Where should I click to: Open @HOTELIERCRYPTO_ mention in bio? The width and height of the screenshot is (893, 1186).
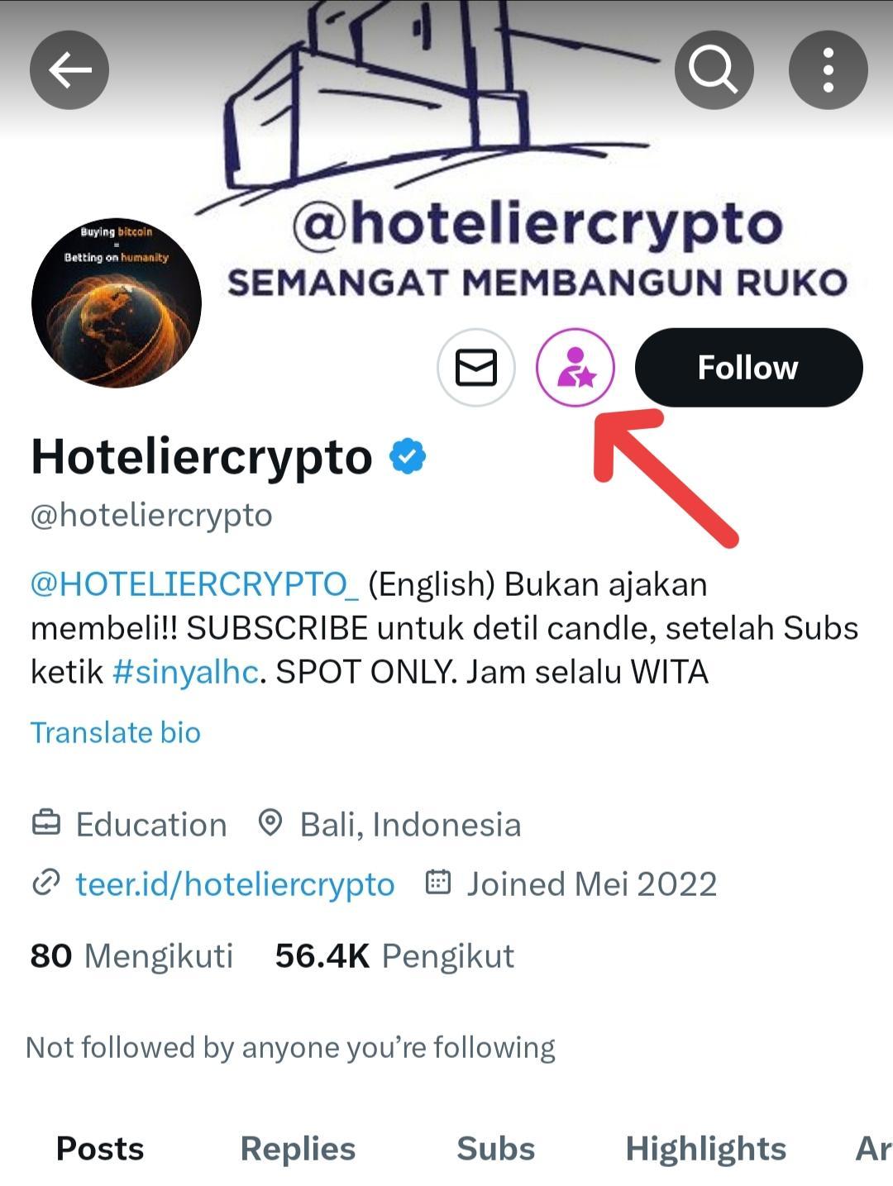195,584
